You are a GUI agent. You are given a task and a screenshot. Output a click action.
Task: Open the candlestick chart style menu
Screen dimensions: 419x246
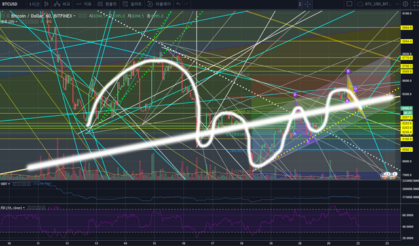(46, 4)
